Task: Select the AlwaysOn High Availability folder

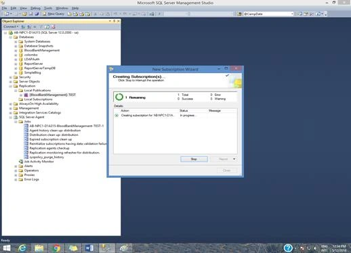Action: [x=39, y=103]
